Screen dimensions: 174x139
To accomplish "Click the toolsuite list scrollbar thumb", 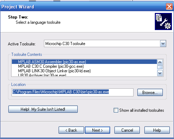I will click(x=160, y=67).
